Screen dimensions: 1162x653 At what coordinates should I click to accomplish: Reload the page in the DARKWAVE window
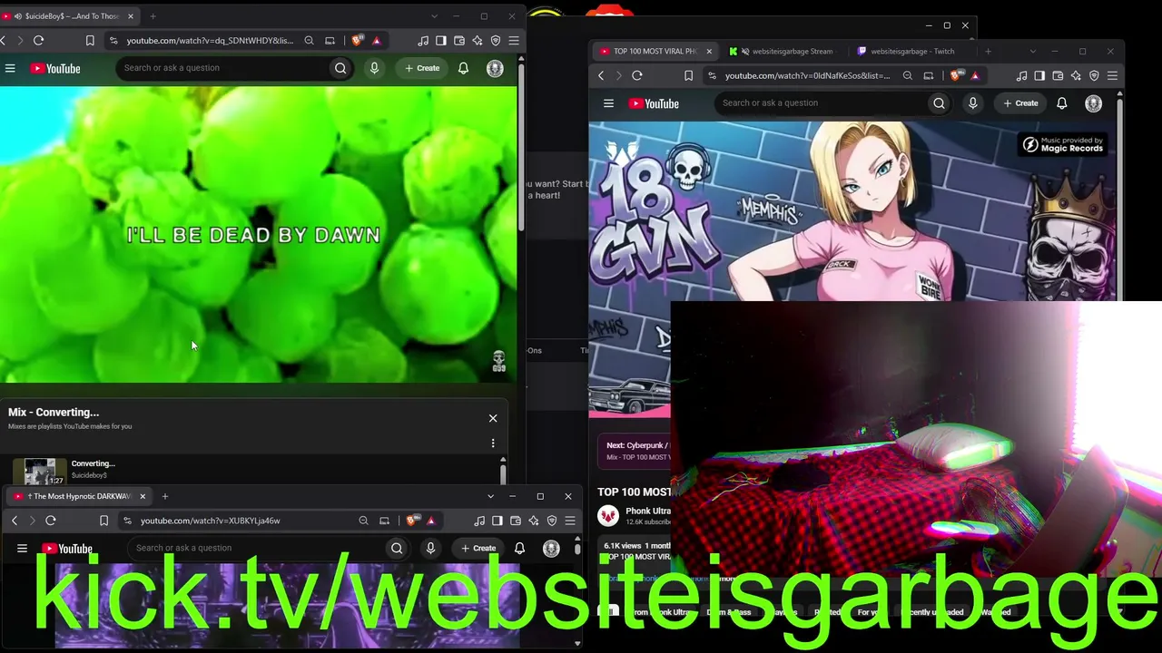51,521
